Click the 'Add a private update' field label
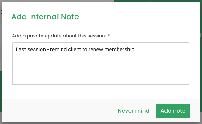This screenshot has height=124, width=202. coord(59,36)
